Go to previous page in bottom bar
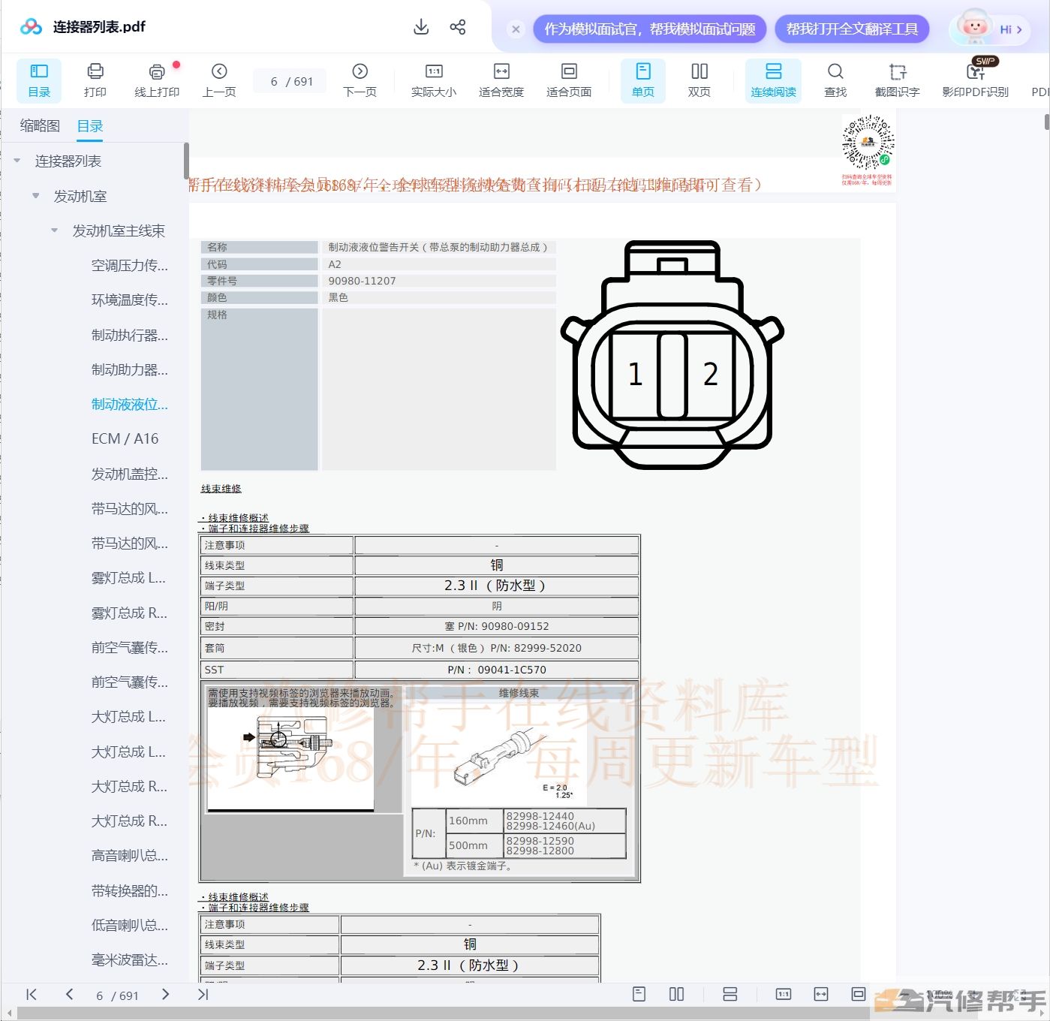The height and width of the screenshot is (1021, 1050). tap(69, 995)
